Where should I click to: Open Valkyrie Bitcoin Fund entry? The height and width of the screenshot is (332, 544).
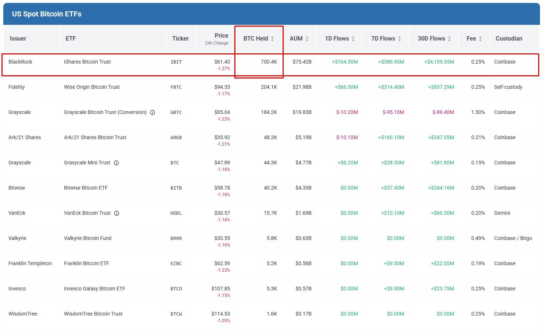coord(88,238)
